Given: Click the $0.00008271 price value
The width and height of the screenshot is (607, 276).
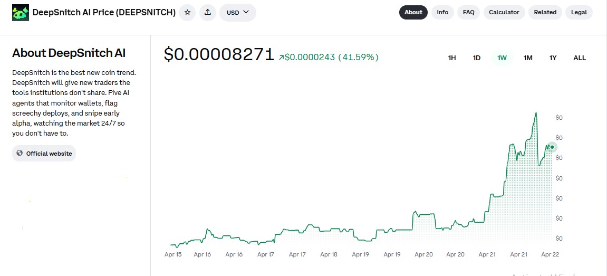Looking at the screenshot, I should pyautogui.click(x=219, y=55).
